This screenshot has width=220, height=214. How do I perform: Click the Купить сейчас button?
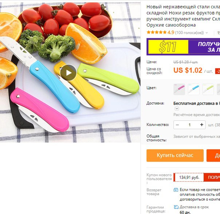click(175, 155)
